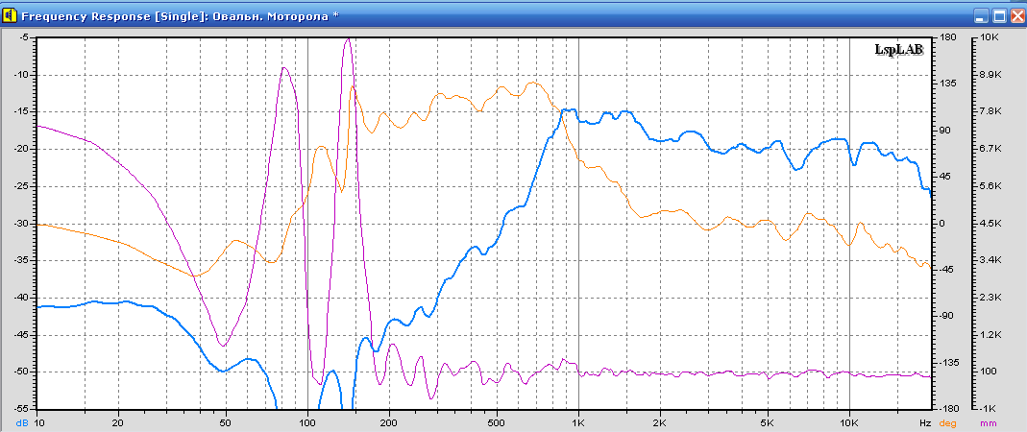The image size is (1027, 432).
Task: Select the '-15' value on the dB axis
Action: [x=21, y=112]
